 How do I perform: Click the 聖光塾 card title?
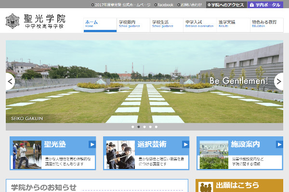55,144
